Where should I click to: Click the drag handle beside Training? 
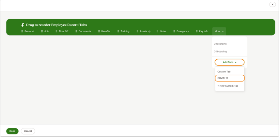pyautogui.click(x=118, y=31)
